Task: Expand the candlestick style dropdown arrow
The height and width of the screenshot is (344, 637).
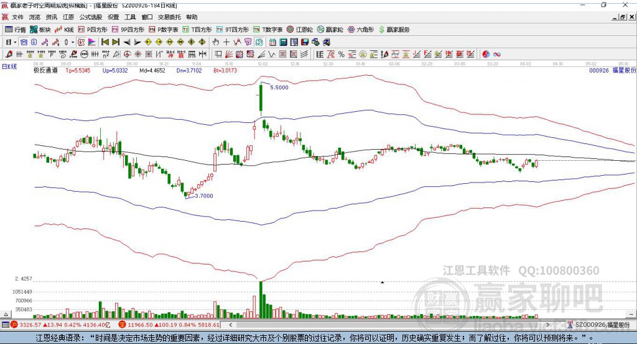Action: click(73, 42)
